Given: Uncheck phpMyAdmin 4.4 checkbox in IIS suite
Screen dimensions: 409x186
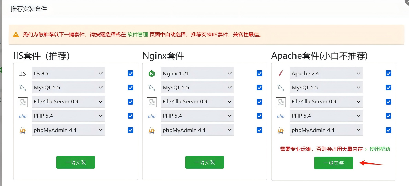Looking at the screenshot, I should click(x=130, y=130).
